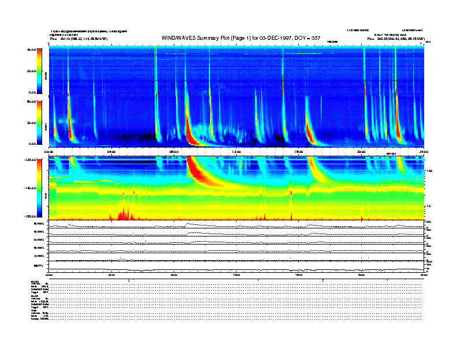The height and width of the screenshot is (353, 457).
Task: Click the 10 frequency tick right of TNR panel
Action: click(x=429, y=206)
